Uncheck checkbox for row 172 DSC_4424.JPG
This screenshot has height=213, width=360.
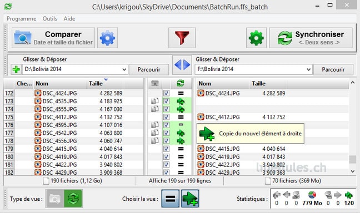coord(166,93)
